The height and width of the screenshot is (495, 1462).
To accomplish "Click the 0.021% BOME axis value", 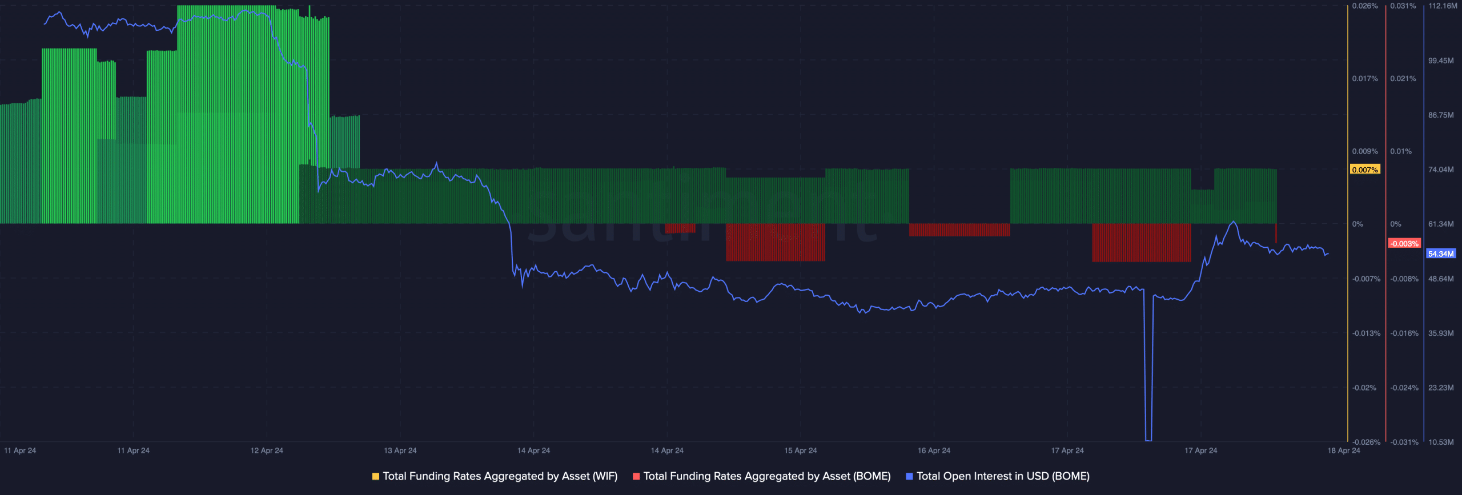I will point(1403,79).
